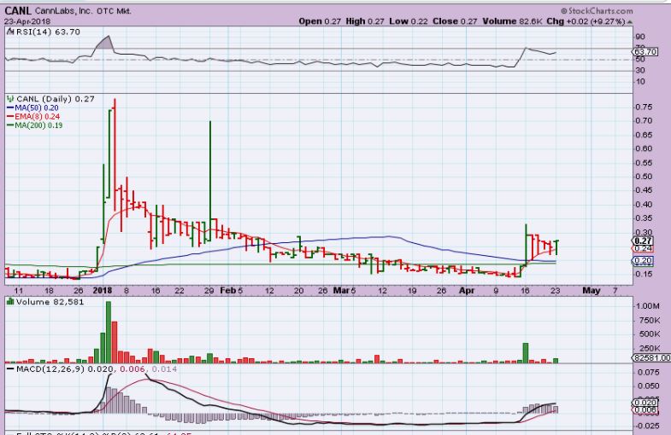Click the volume bars icon beside Volume 82,581
The image size is (671, 435).
pos(11,302)
